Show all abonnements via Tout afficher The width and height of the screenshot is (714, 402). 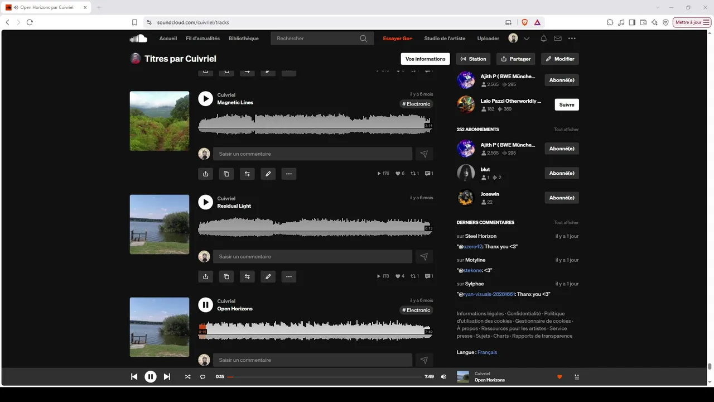click(x=566, y=130)
